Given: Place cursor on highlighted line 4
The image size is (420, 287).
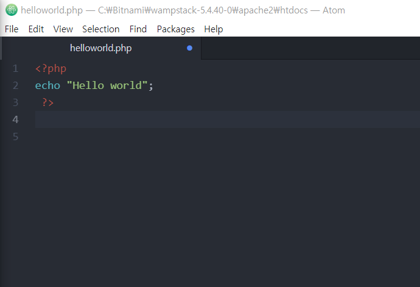Looking at the screenshot, I should click(228, 119).
